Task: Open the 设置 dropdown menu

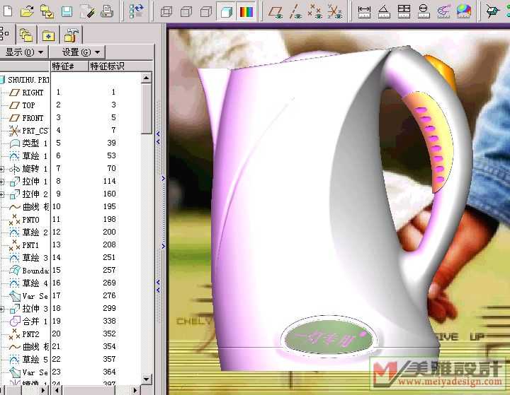Action: [x=81, y=52]
